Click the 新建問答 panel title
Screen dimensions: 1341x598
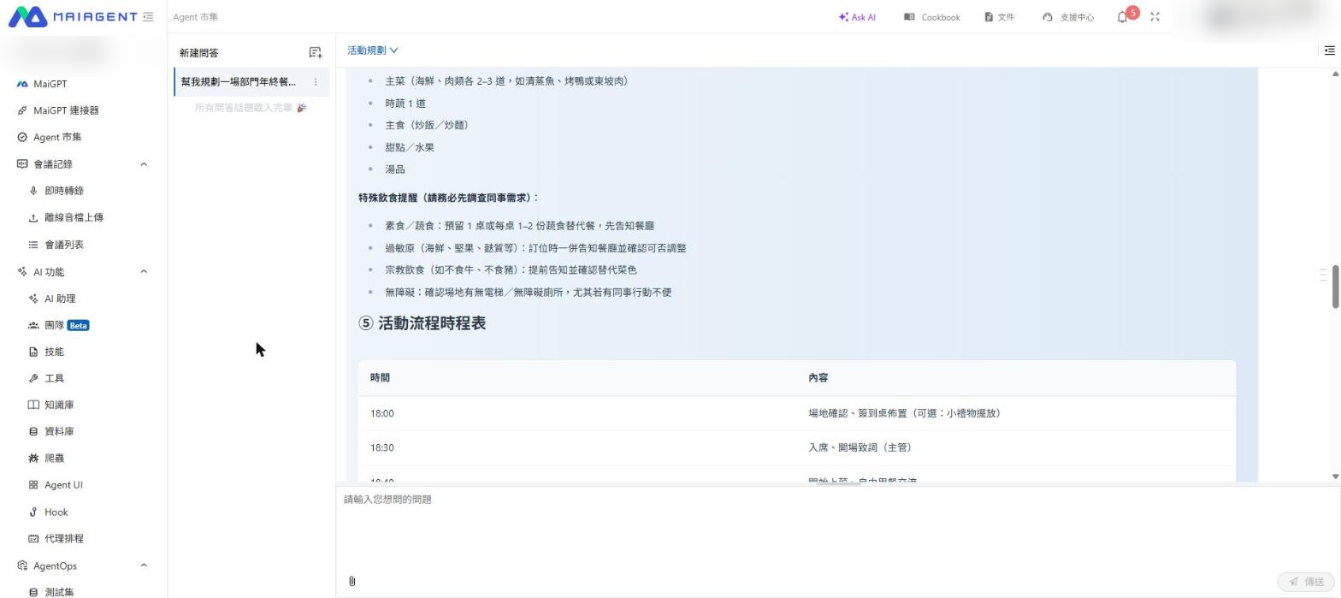198,53
